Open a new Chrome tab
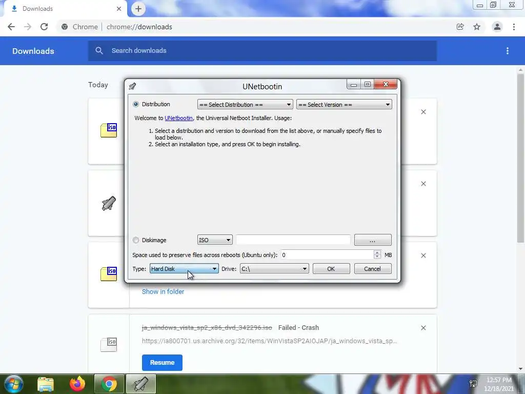Image resolution: width=525 pixels, height=394 pixels. tap(138, 9)
